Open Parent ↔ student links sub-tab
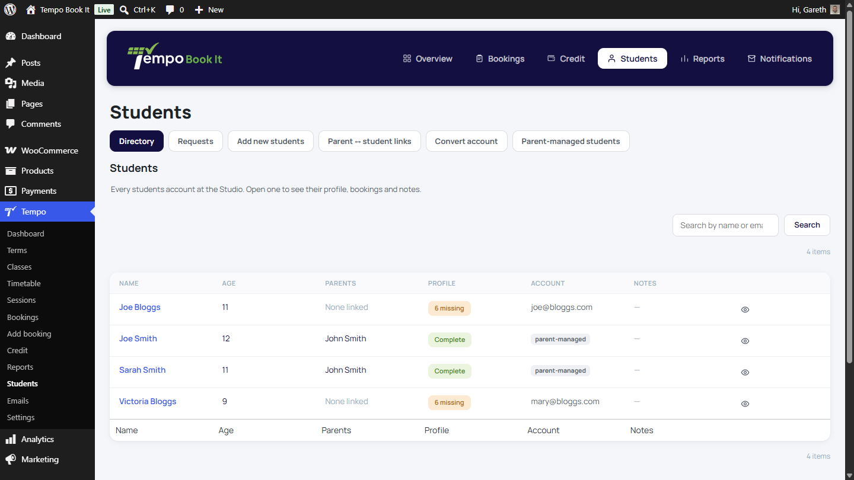This screenshot has width=854, height=480. coord(369,141)
